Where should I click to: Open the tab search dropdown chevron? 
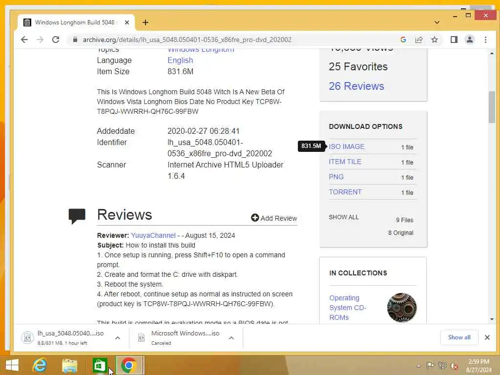[x=437, y=22]
